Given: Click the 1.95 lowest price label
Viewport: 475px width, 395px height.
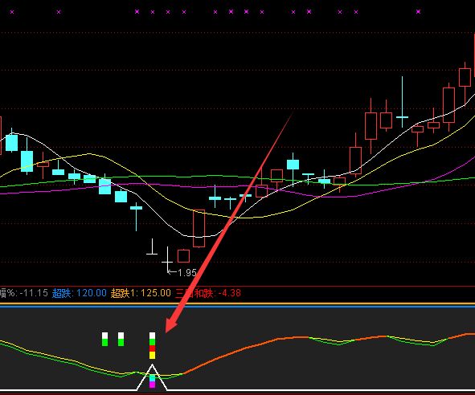Looking at the screenshot, I should [x=187, y=273].
